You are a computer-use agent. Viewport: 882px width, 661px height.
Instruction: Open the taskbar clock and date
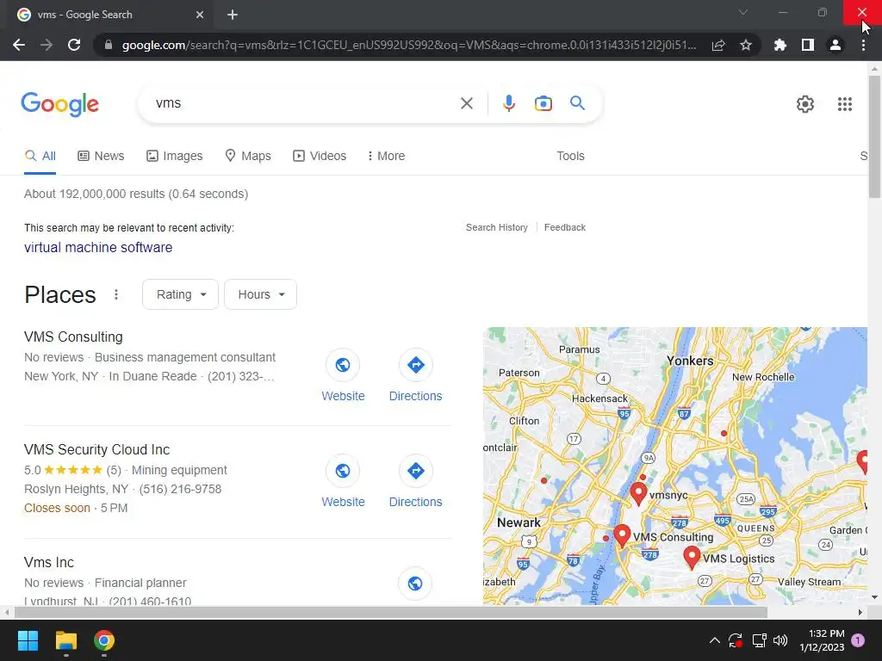(x=822, y=640)
